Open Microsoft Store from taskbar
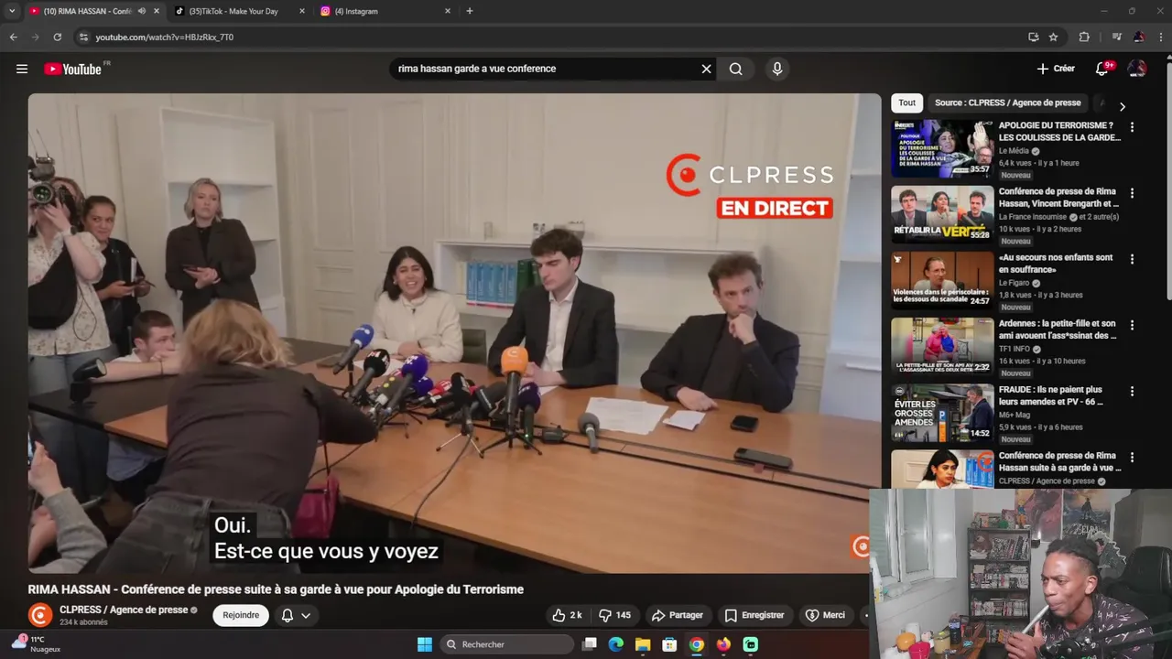The image size is (1172, 659). 669,644
